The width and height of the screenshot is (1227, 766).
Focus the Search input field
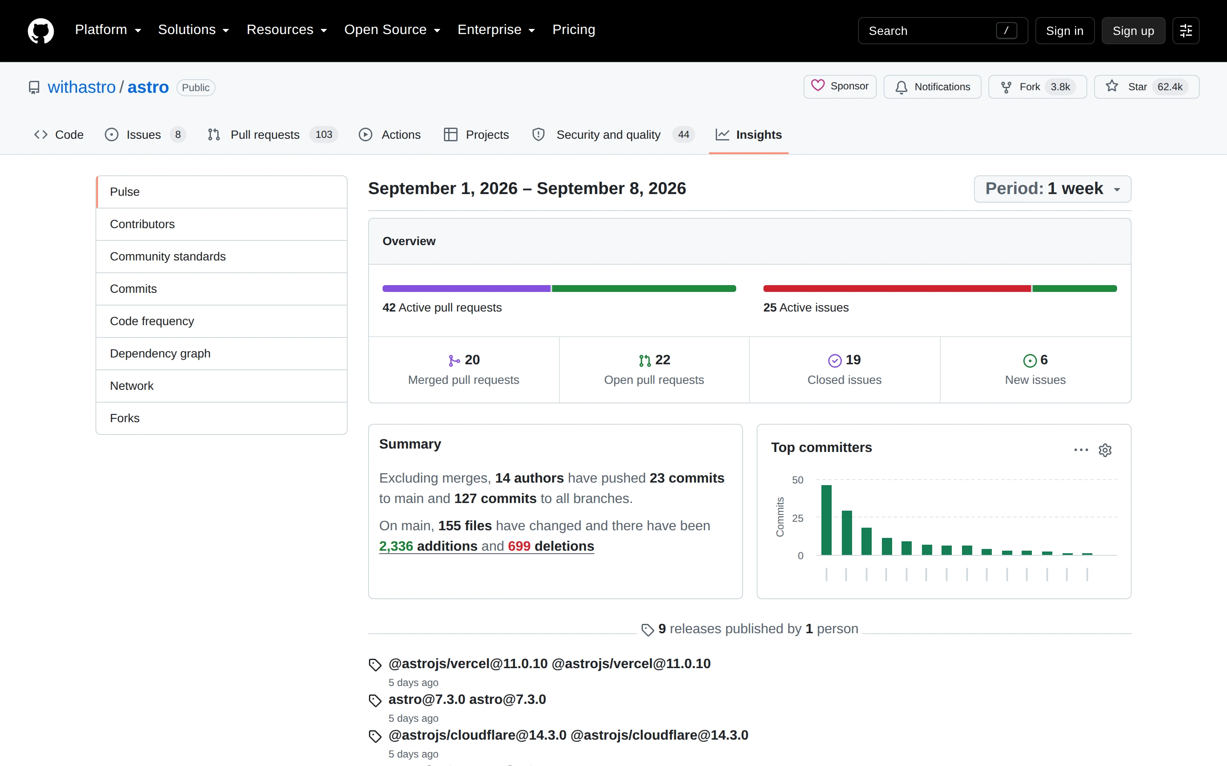(942, 31)
